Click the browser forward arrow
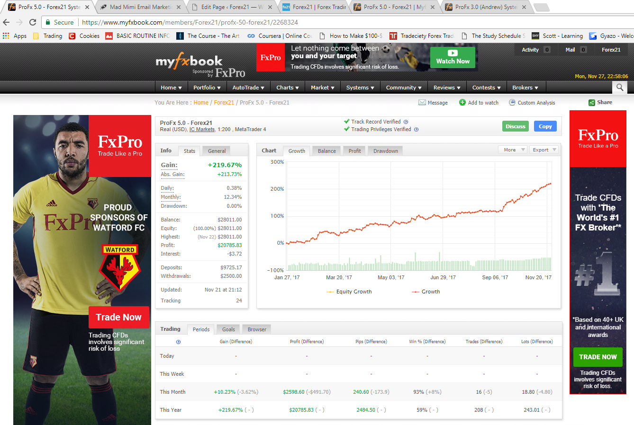Screen dimensions: 634x425 tap(19, 22)
